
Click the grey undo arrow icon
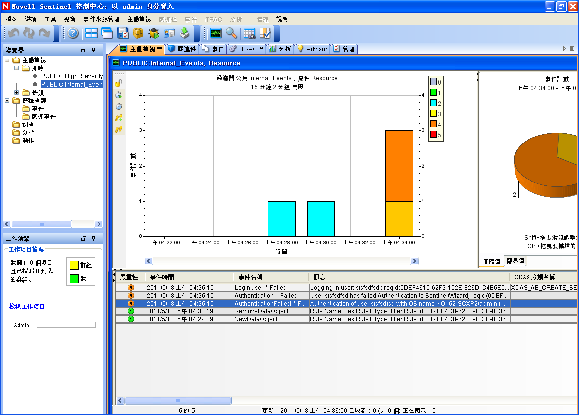tap(13, 33)
